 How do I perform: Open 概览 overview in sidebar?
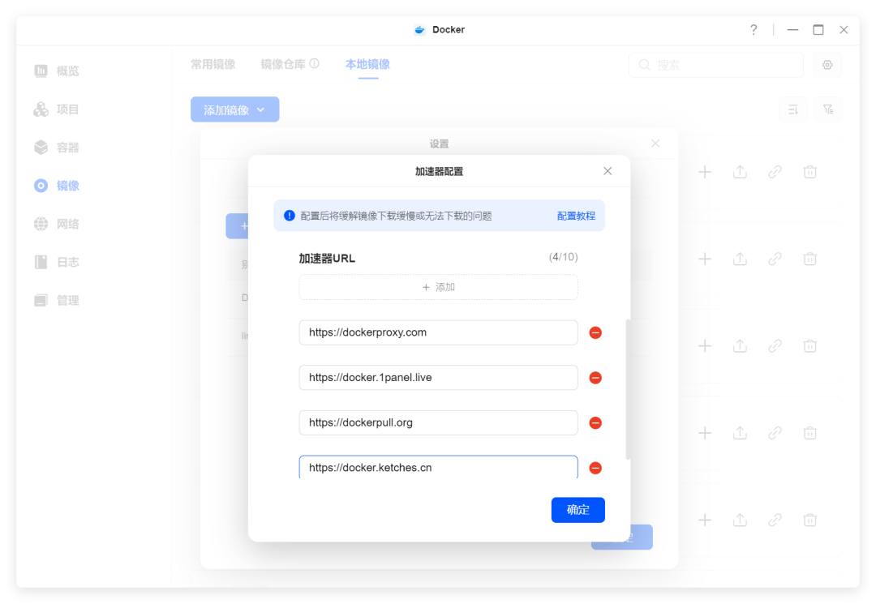pyautogui.click(x=57, y=71)
